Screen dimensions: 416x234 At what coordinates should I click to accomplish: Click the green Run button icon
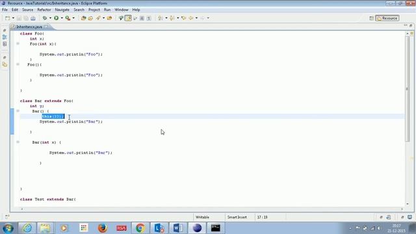coord(57,18)
